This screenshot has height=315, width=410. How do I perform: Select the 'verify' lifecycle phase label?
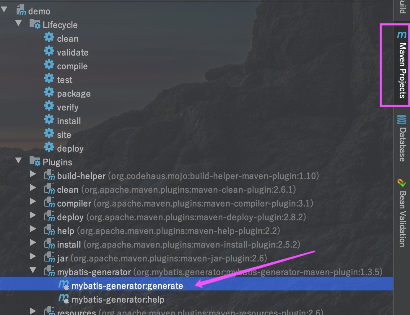click(x=68, y=107)
